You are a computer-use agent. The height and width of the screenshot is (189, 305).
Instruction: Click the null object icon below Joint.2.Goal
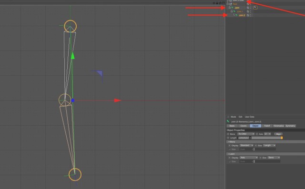pyautogui.click(x=231, y=4)
